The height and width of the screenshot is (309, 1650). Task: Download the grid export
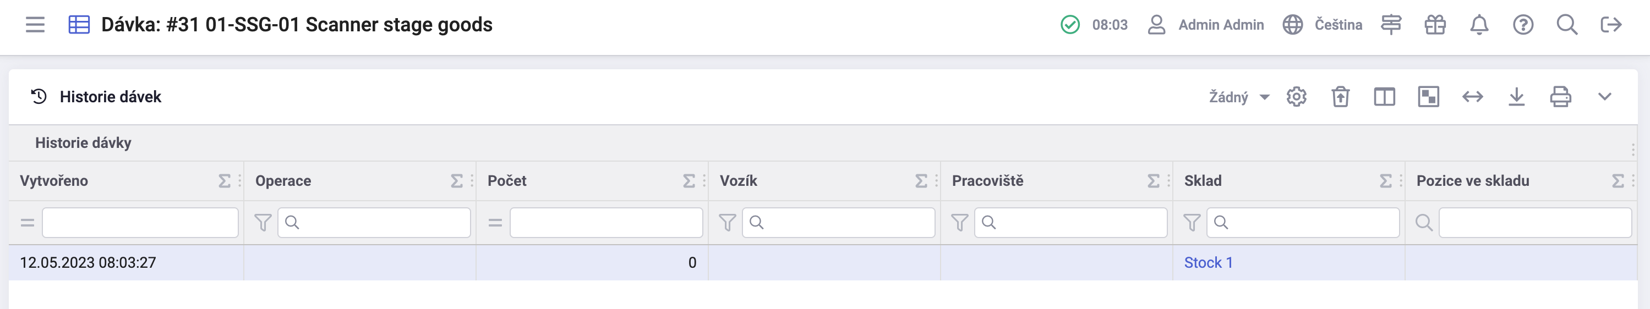(1516, 97)
